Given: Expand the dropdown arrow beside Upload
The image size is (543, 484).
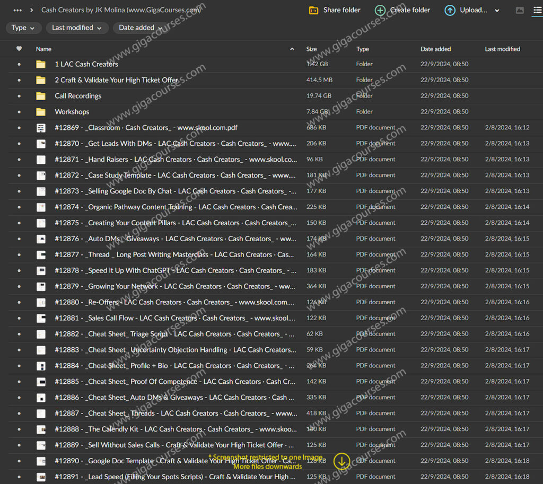Looking at the screenshot, I should tap(497, 10).
